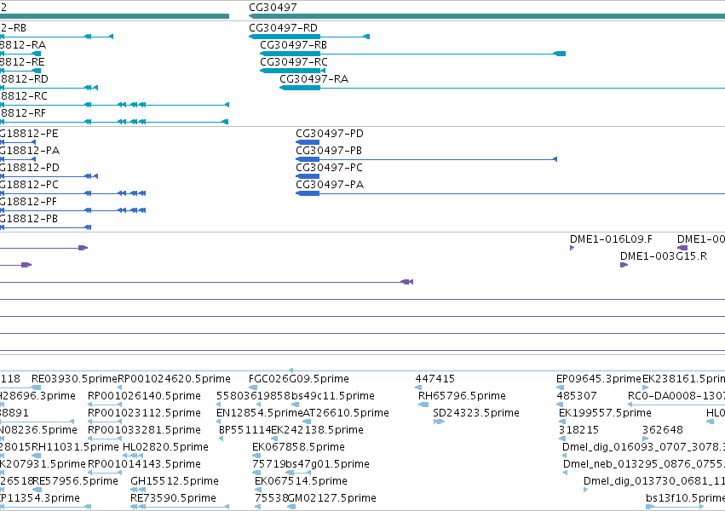Select feature label 485307
This screenshot has width=725, height=511.
point(577,396)
